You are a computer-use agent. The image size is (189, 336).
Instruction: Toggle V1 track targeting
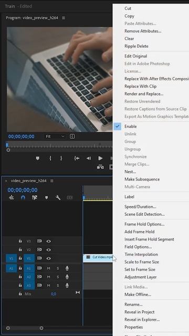[x=29, y=258]
